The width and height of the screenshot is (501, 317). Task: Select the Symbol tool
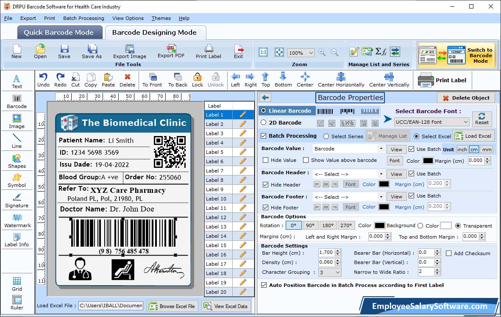[17, 181]
